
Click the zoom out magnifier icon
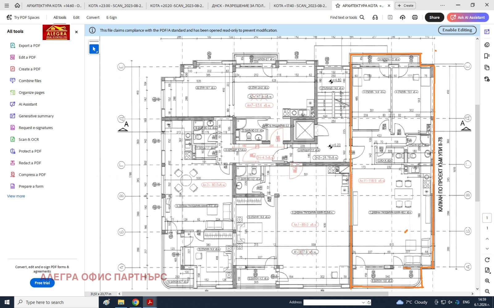point(487,291)
